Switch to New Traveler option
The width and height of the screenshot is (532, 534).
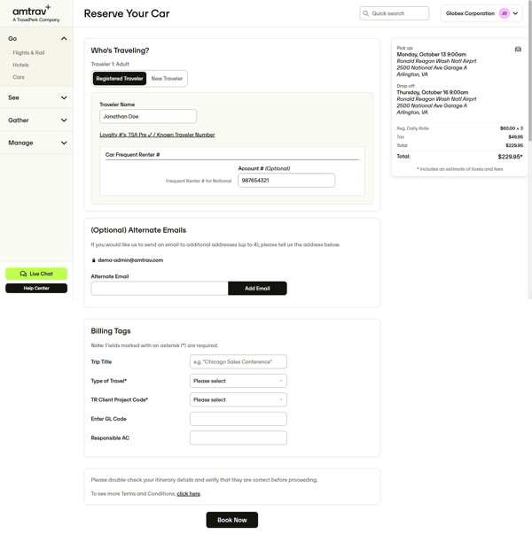coord(167,79)
